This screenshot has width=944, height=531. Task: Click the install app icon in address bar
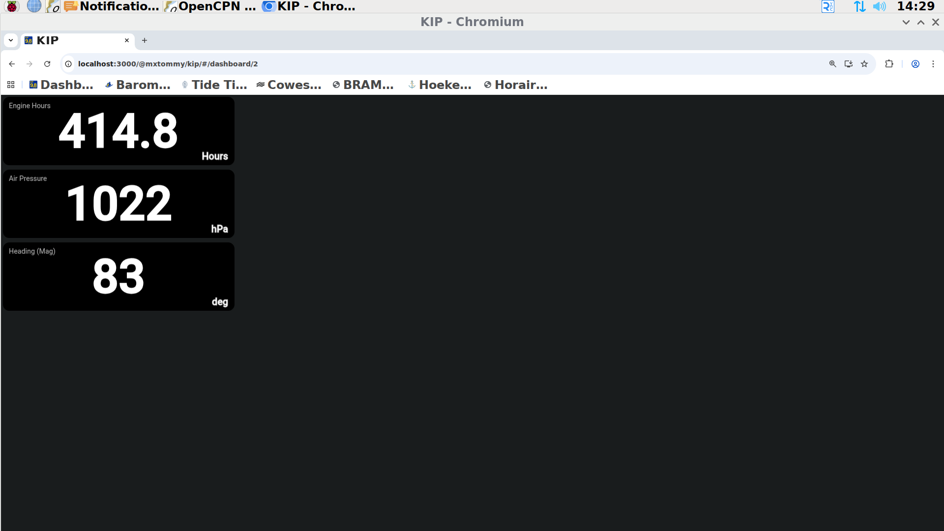(848, 64)
